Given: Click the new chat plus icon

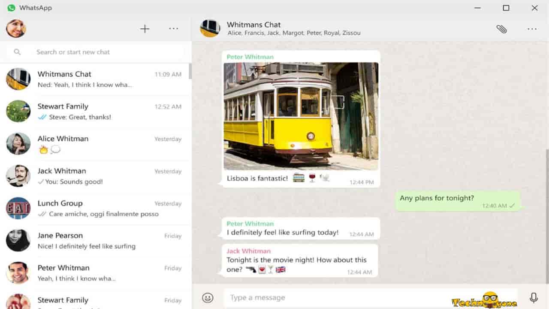Looking at the screenshot, I should pos(145,29).
